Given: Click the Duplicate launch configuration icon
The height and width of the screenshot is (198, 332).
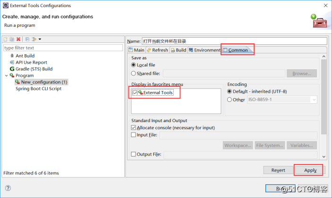Looking at the screenshot, I should 12,39.
